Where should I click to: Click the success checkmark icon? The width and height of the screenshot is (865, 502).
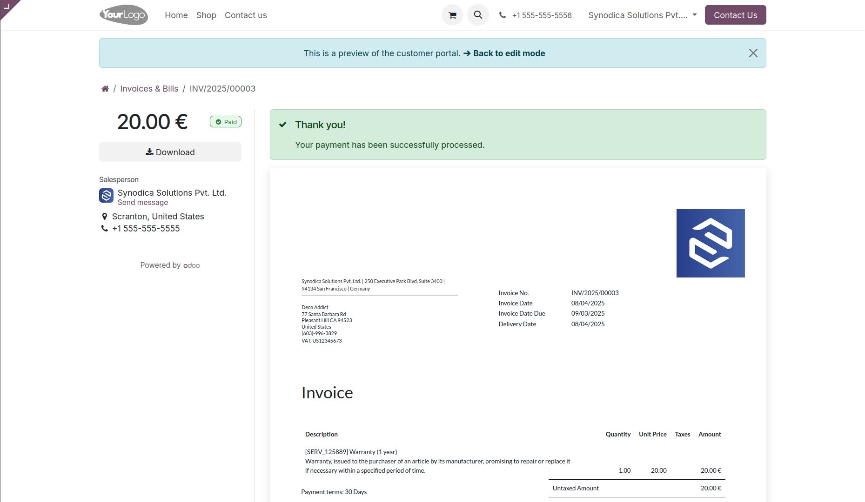pyautogui.click(x=282, y=125)
